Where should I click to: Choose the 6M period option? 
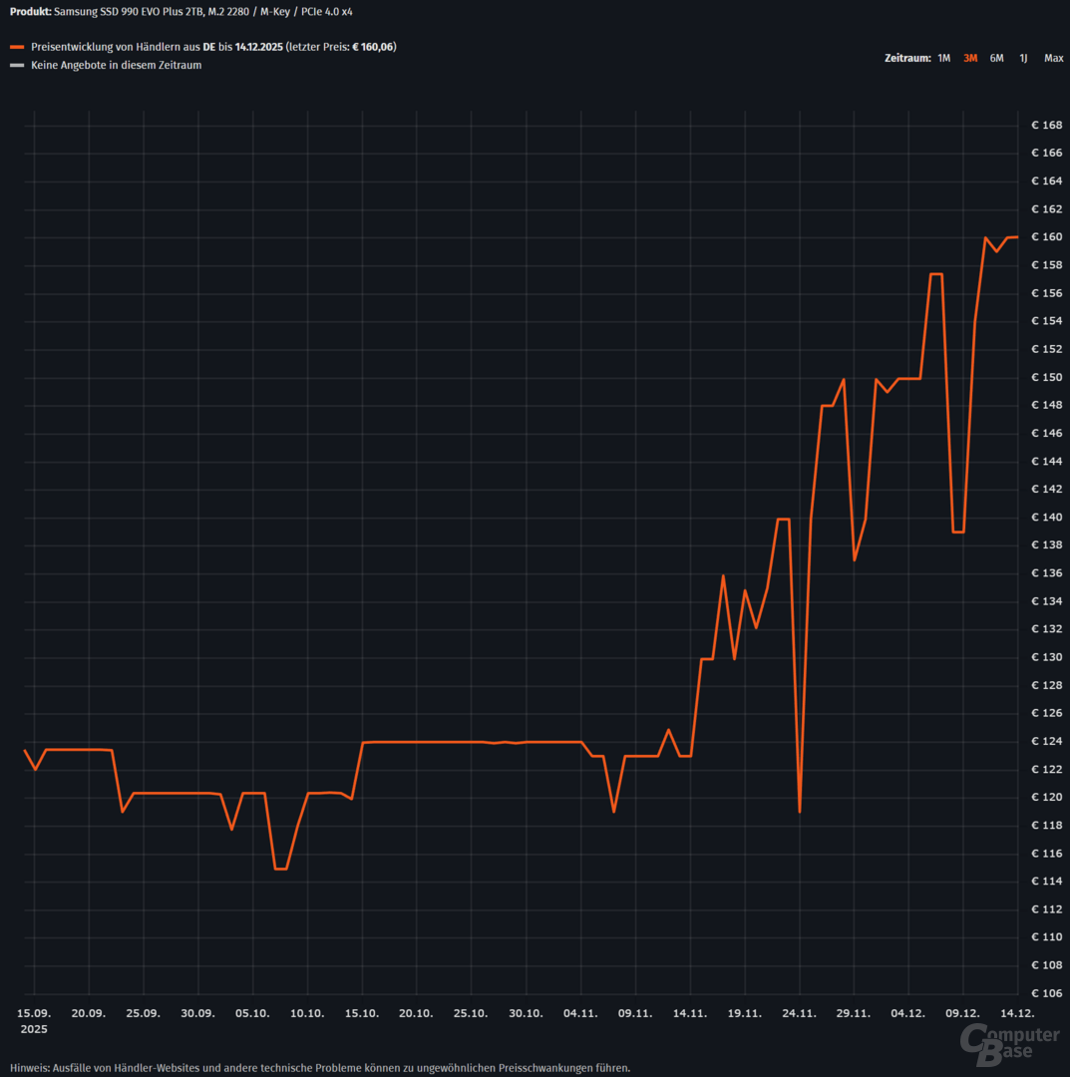[x=996, y=58]
